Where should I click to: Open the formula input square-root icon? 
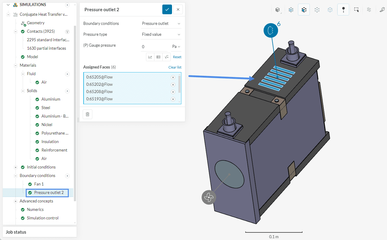[166, 57]
